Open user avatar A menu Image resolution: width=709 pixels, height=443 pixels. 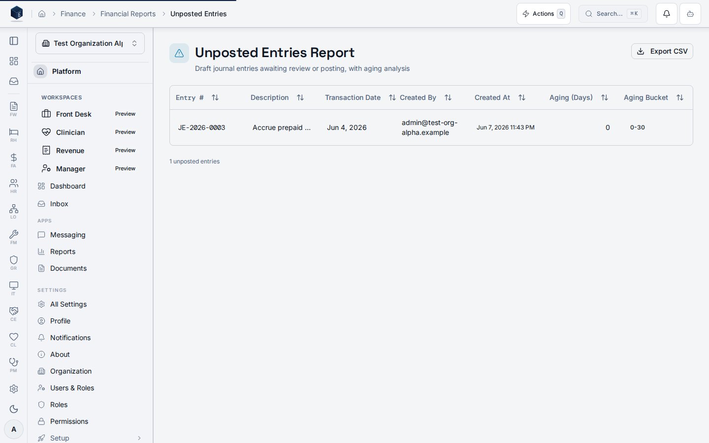coord(14,429)
